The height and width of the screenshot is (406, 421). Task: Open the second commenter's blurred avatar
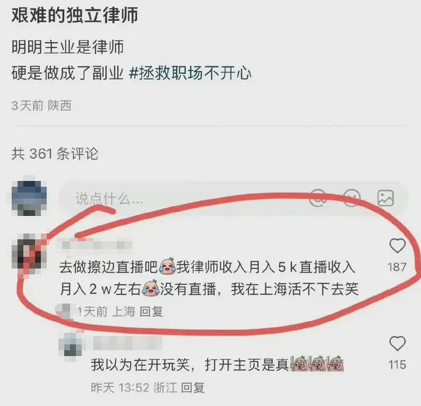(70, 344)
